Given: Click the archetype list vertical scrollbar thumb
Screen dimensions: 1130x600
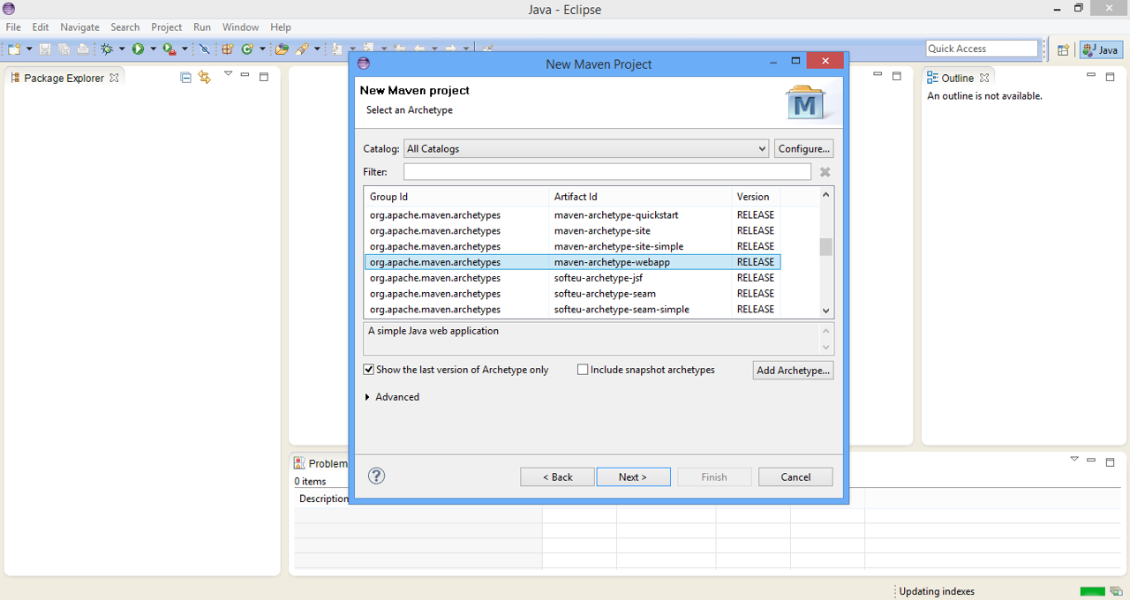Looking at the screenshot, I should pos(826,246).
